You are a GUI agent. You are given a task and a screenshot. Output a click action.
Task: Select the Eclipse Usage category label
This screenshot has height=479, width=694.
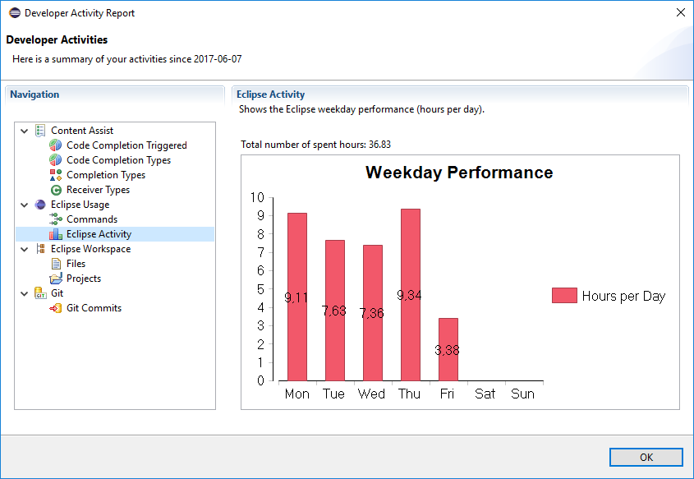pos(80,205)
